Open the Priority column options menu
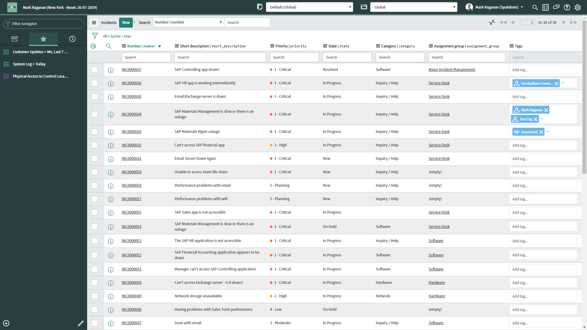587x330 pixels. [x=272, y=46]
